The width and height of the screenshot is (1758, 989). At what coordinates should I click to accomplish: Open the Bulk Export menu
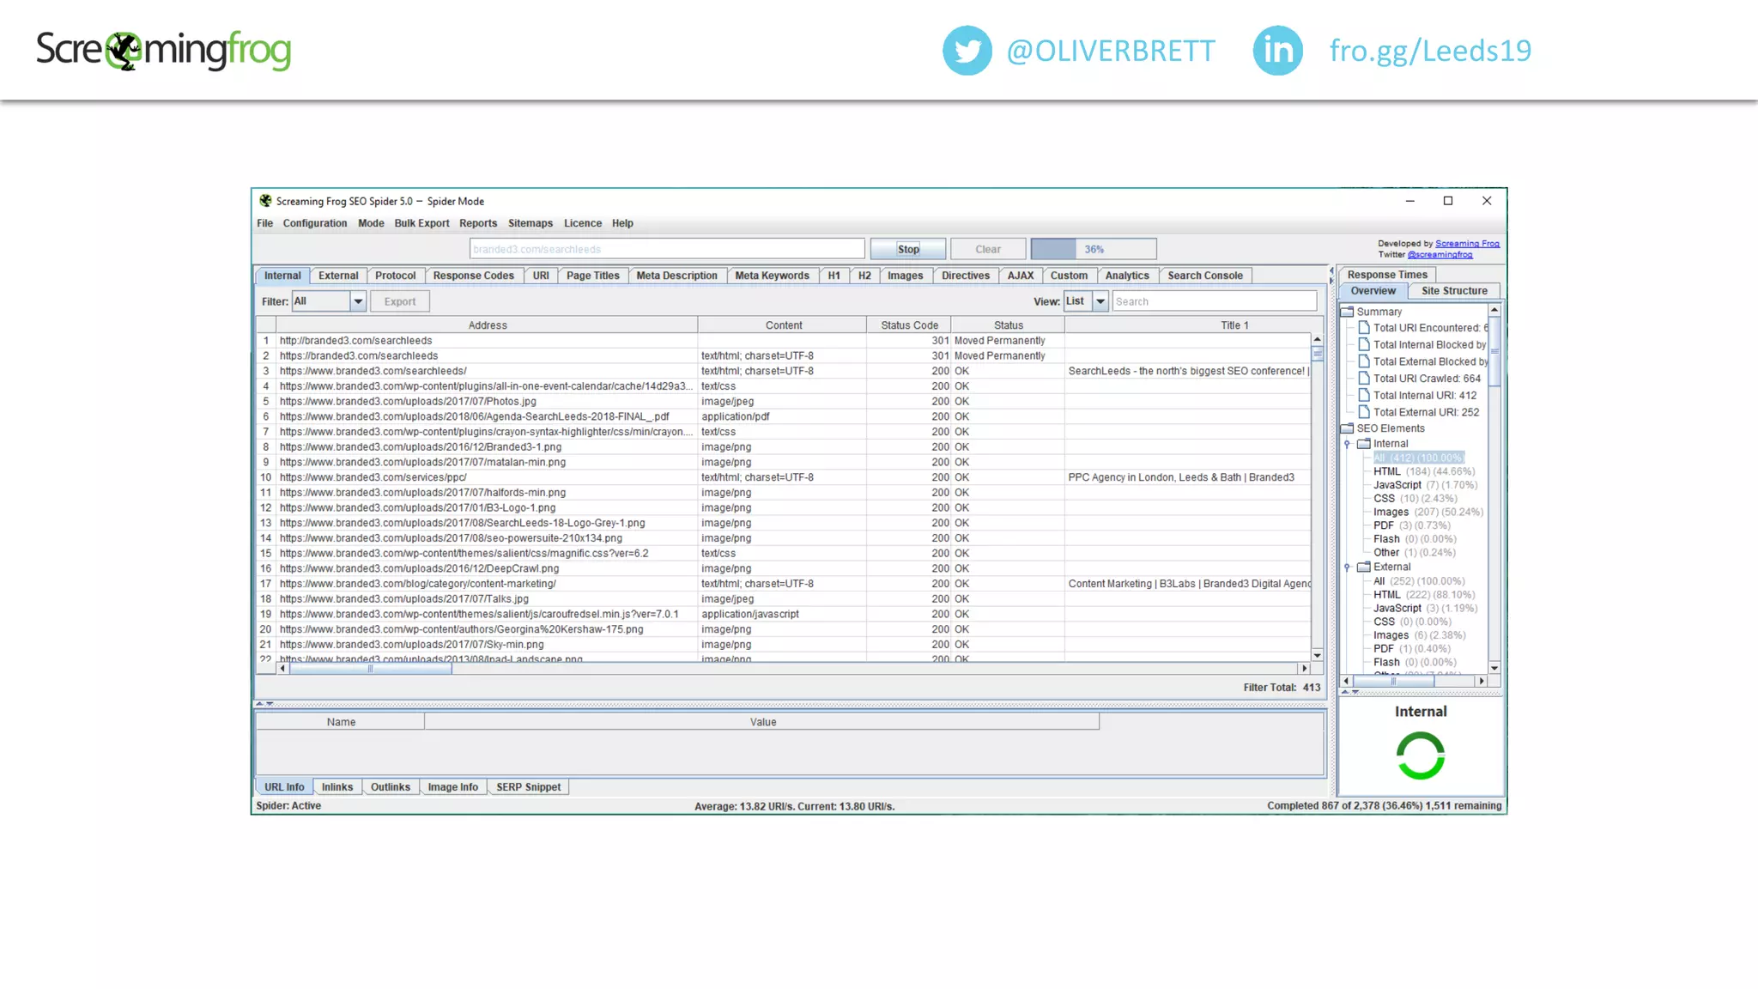point(421,223)
